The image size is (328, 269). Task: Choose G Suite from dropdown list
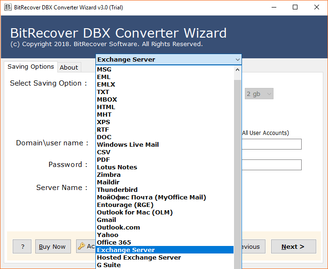(109, 265)
